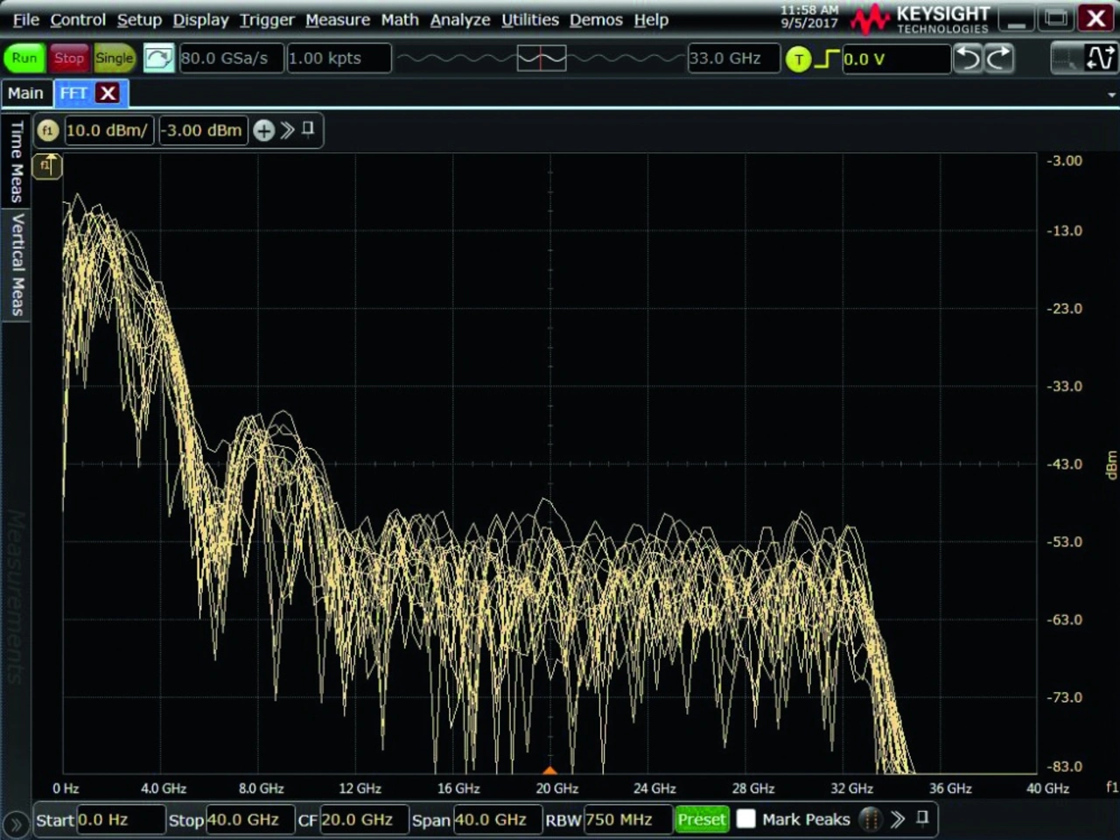Open the Measurements side panel

pos(16,597)
